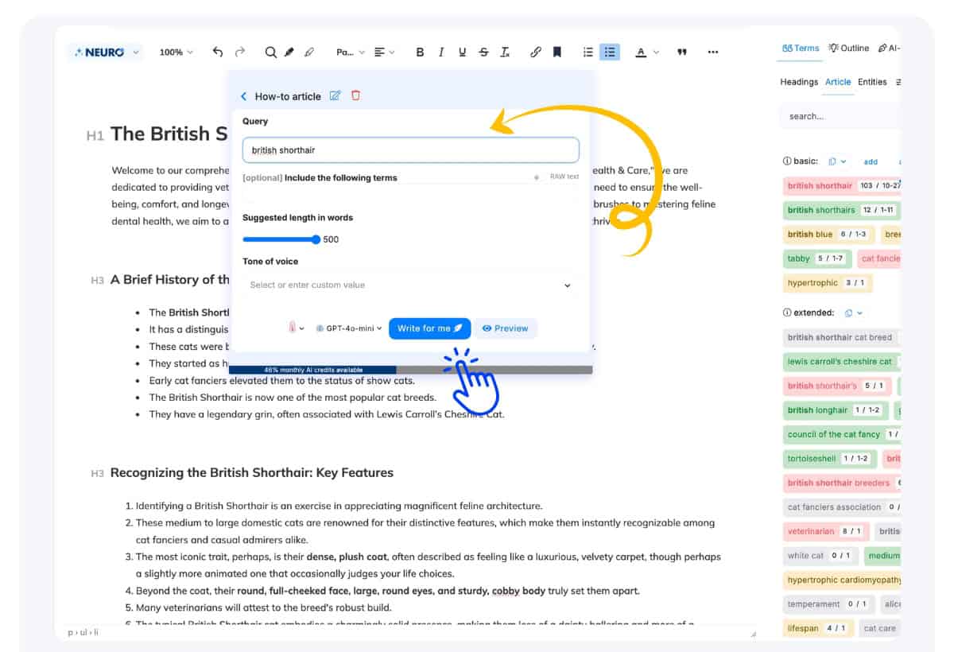Apply numbered list formatting
The height and width of the screenshot is (652, 954).
tap(588, 52)
